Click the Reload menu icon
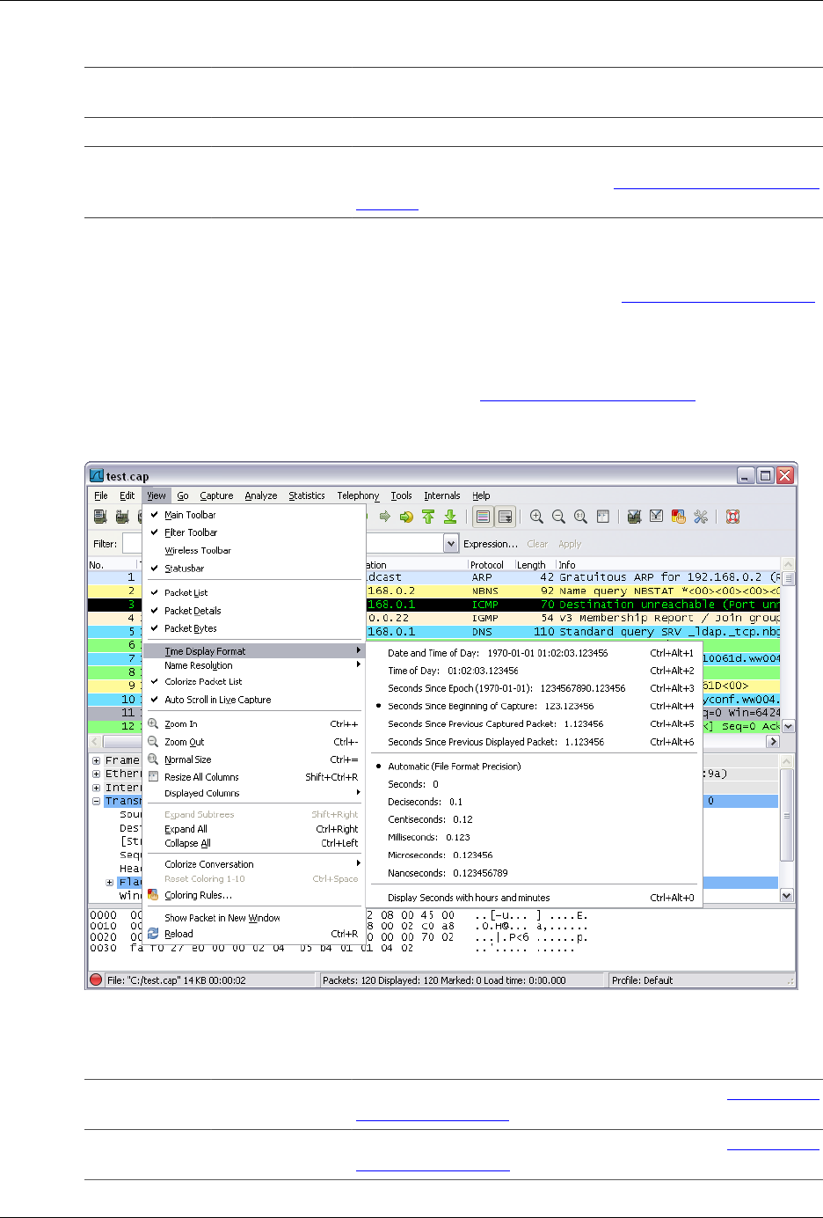The image size is (823, 1218). (x=153, y=934)
